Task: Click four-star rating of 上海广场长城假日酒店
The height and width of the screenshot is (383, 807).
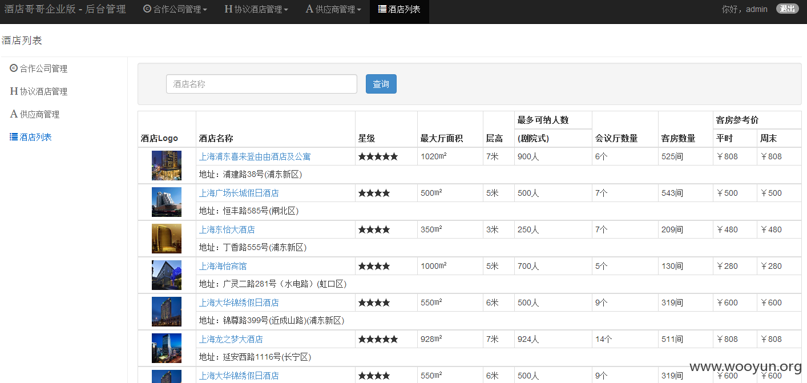Action: click(x=374, y=193)
